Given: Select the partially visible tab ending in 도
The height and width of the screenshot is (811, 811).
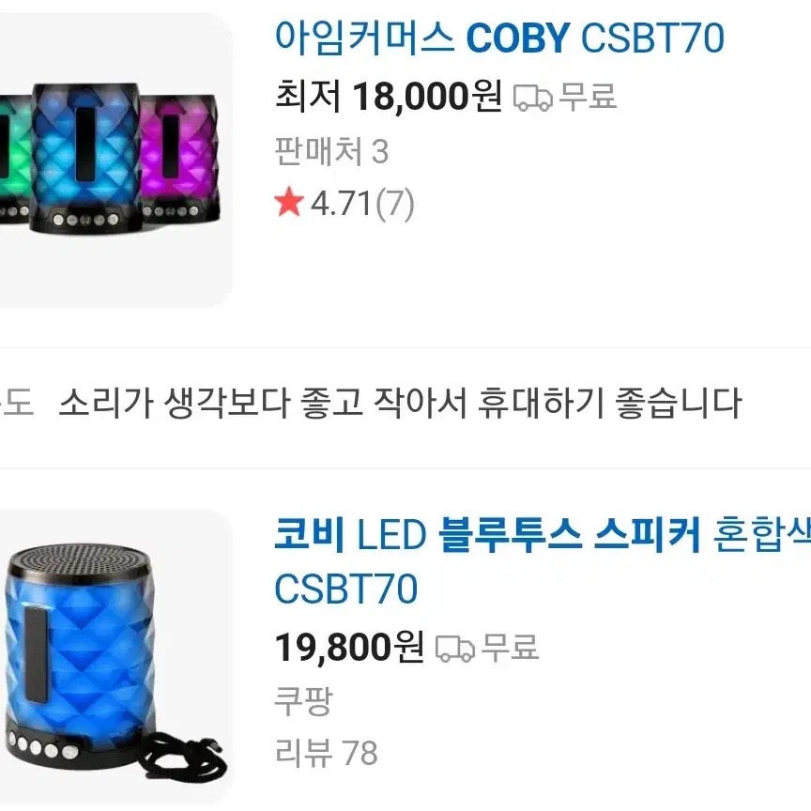Looking at the screenshot, I should 17,403.
